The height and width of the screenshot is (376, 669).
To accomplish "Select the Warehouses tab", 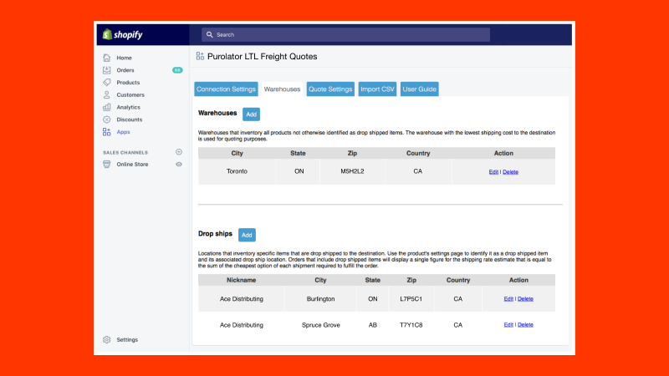I will click(282, 89).
